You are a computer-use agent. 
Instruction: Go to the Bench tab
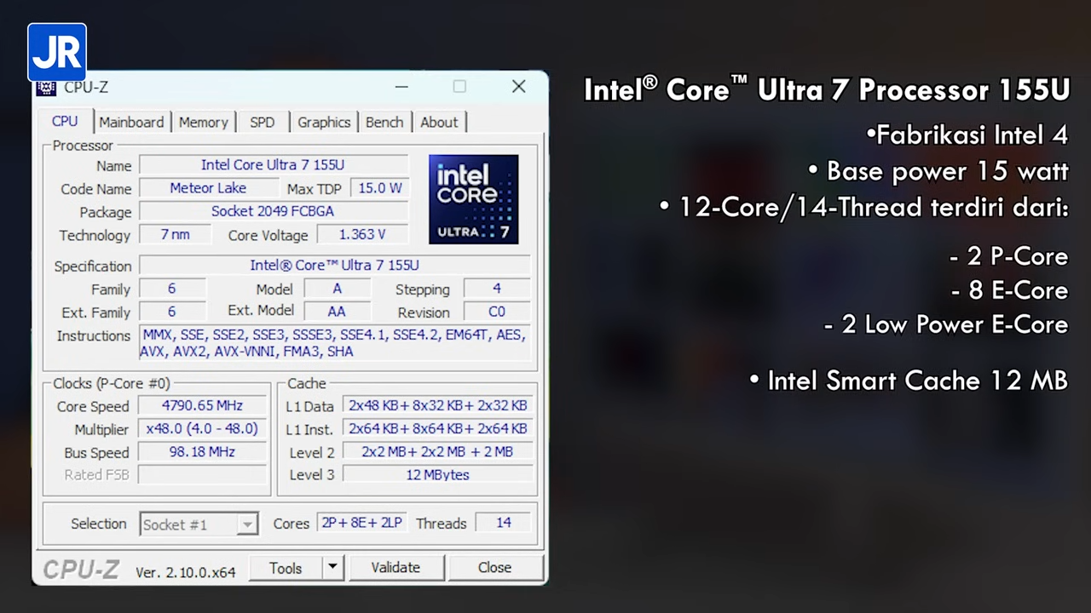pyautogui.click(x=384, y=123)
